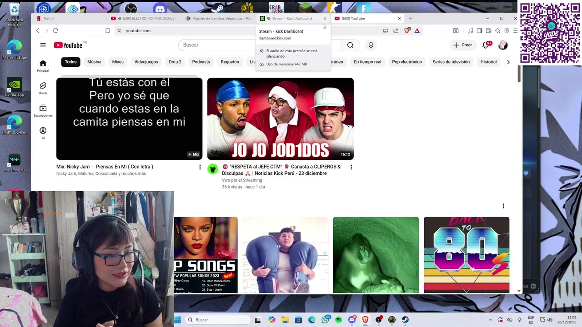The image size is (582, 327).
Task: Click the share page icon in address bar
Action: pos(396,30)
